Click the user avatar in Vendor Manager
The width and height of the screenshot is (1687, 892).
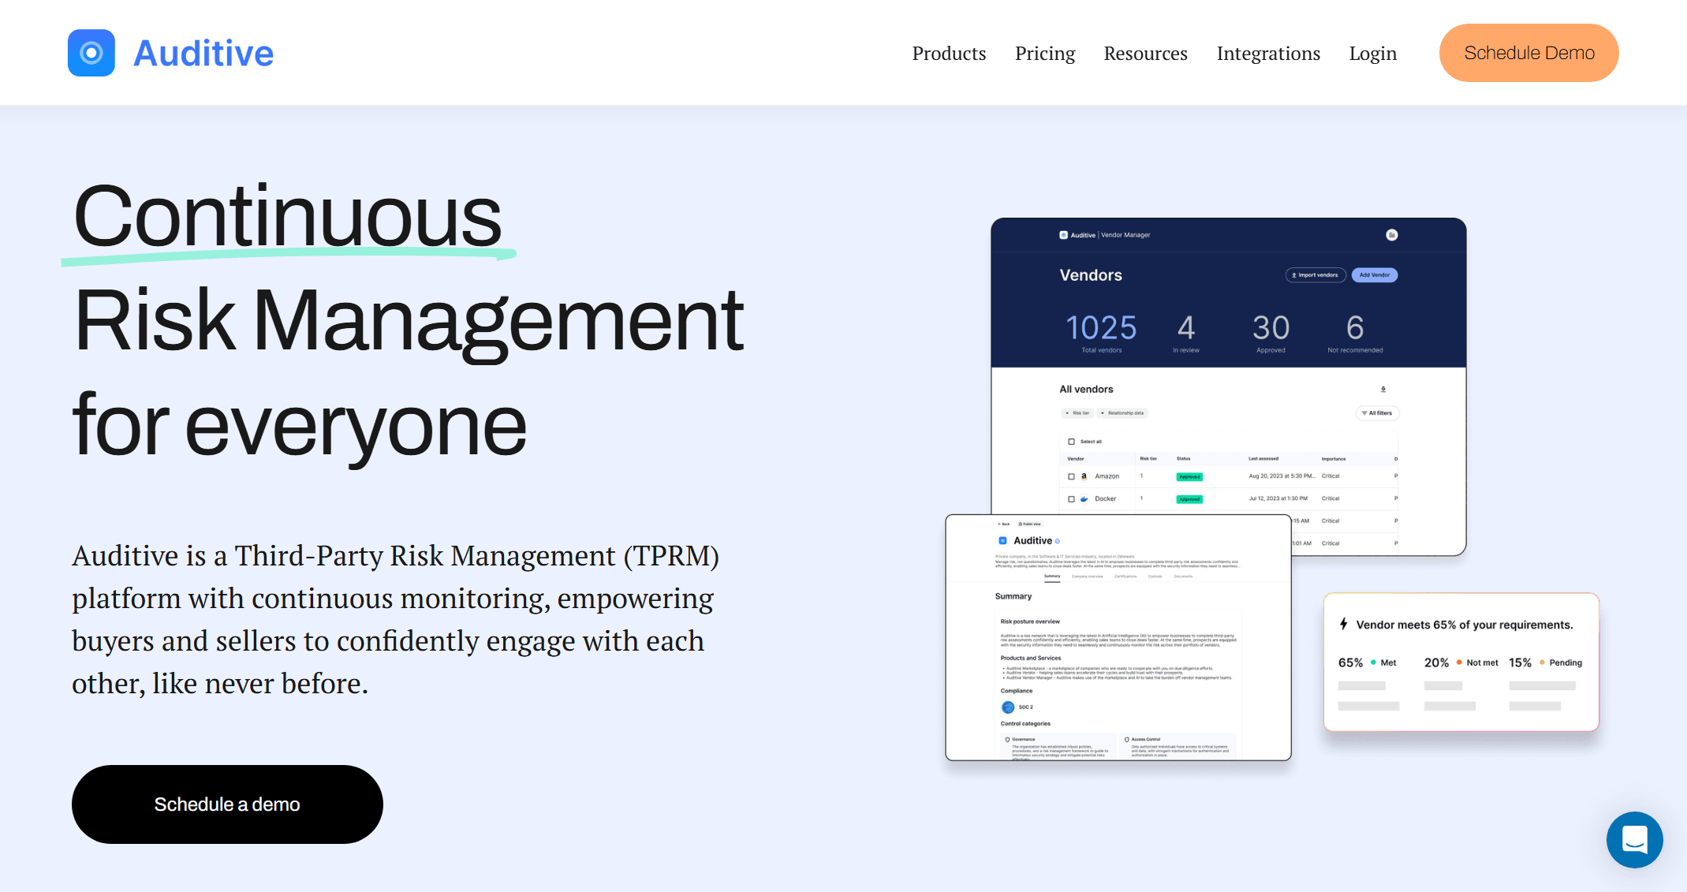1392,235
